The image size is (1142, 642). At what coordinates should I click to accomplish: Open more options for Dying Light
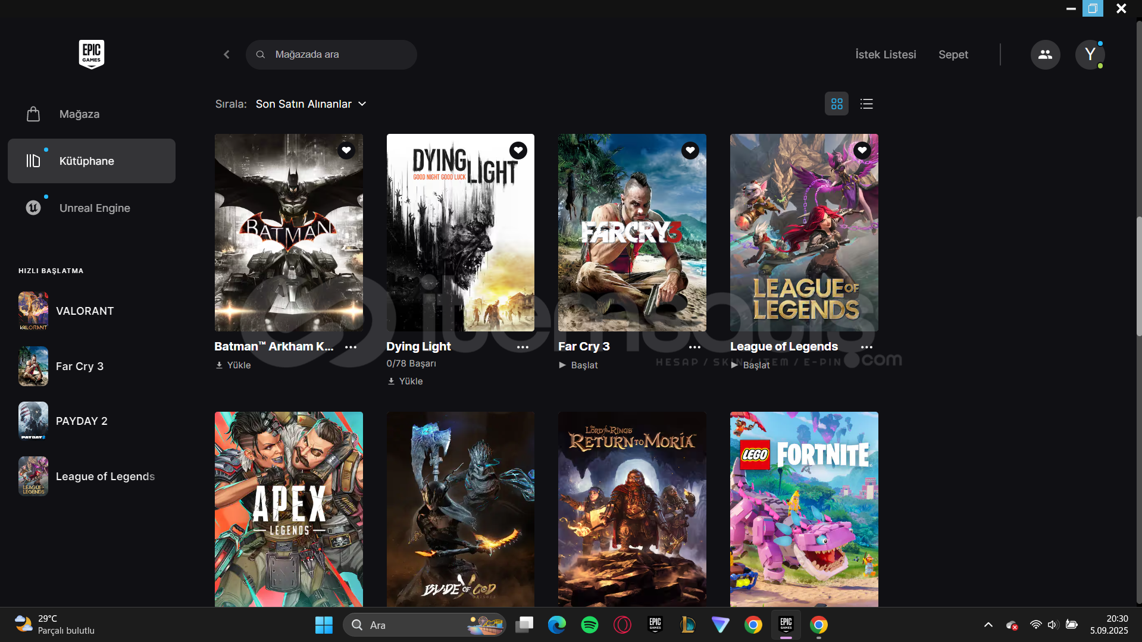click(522, 347)
